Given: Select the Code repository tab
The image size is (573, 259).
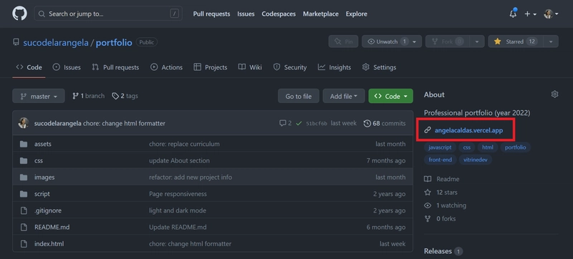Looking at the screenshot, I should coord(29,67).
